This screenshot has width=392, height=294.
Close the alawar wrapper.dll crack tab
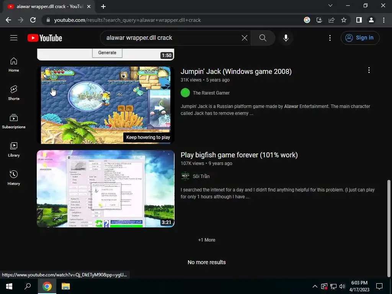pos(89,7)
